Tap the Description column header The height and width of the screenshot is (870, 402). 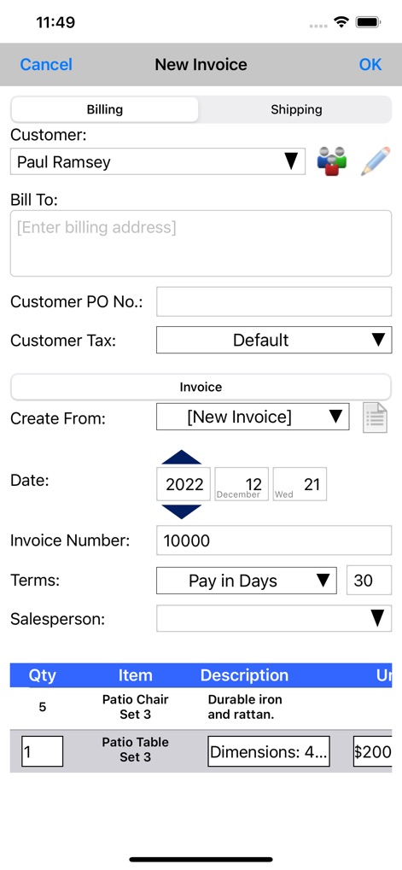pos(244,674)
